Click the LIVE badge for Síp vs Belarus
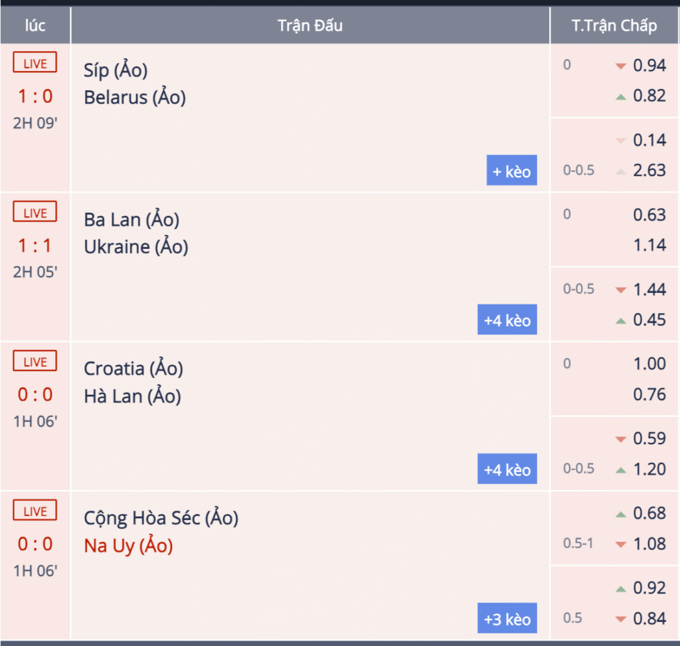Image resolution: width=680 pixels, height=646 pixels. point(35,64)
